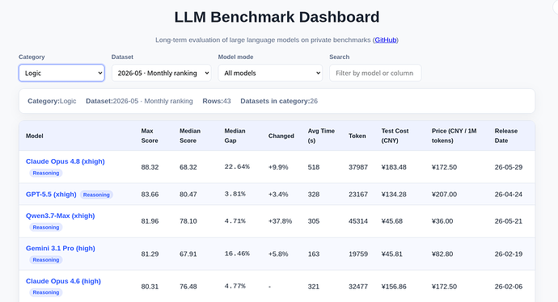
Task: Click the test cost ¥183.48
Action: (394, 167)
